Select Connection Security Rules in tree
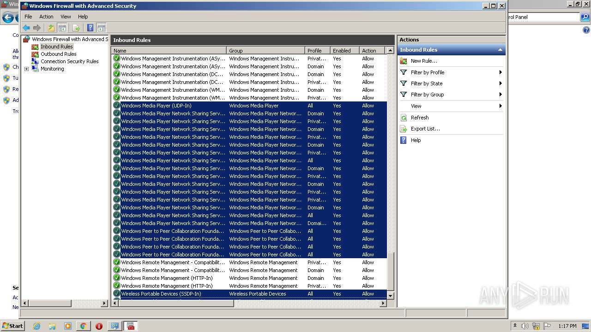This screenshot has width=591, height=332. click(69, 61)
